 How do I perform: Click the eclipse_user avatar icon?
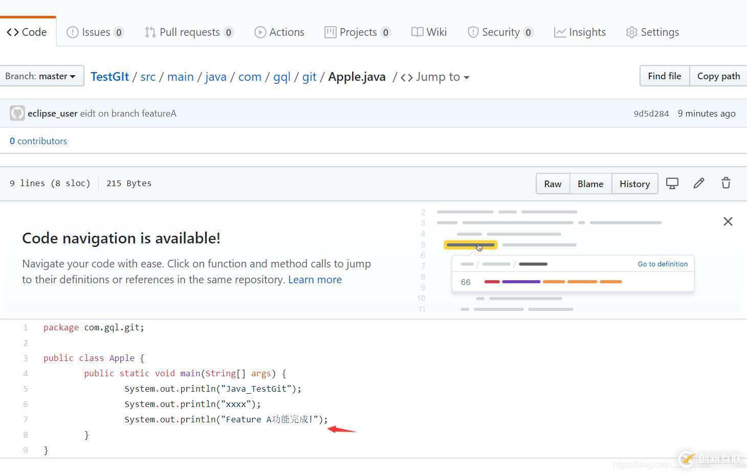point(17,114)
